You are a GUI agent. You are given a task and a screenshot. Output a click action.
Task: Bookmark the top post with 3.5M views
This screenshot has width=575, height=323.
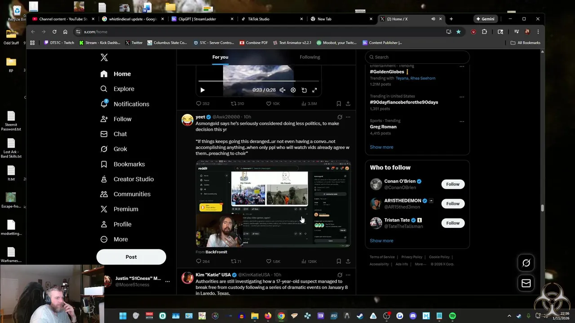(339, 104)
